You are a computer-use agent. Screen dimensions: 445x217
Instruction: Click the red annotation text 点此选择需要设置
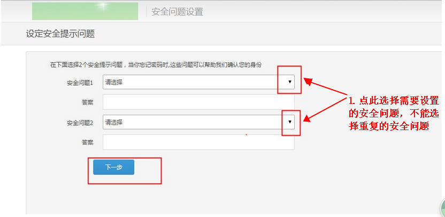coord(394,101)
